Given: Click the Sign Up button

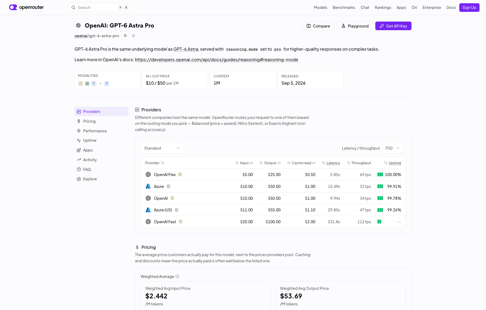Looking at the screenshot, I should click(469, 8).
